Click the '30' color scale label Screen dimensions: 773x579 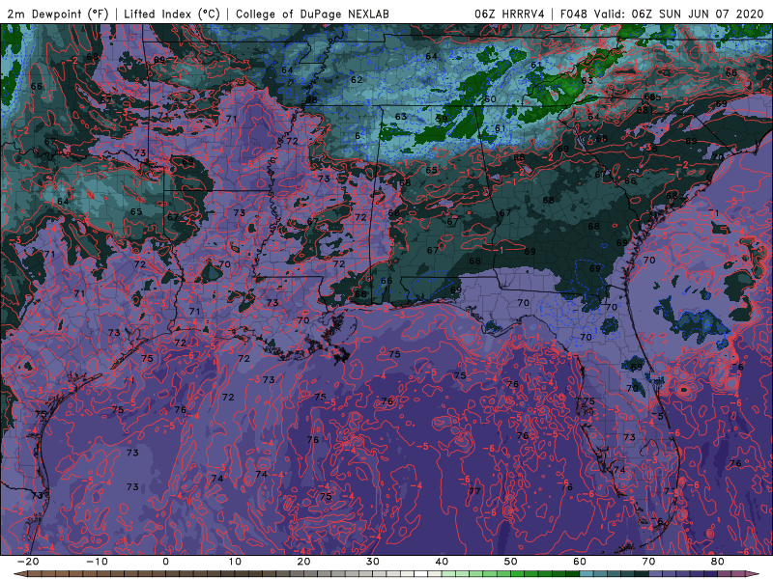click(x=373, y=562)
